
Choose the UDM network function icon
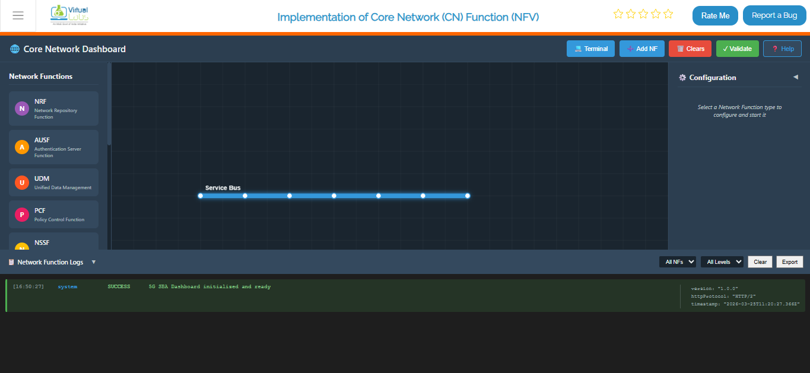(22, 183)
